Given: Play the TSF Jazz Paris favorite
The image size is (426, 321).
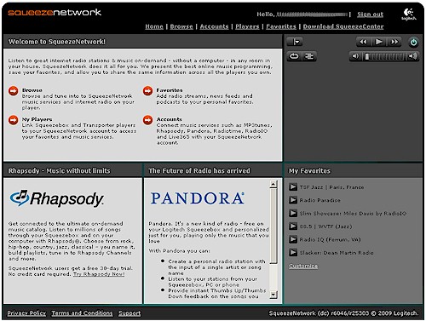Looking at the screenshot, I should click(x=293, y=186).
